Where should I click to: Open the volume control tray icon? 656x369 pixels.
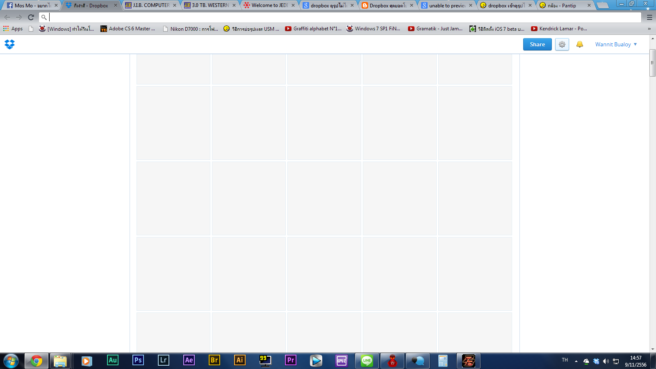click(606, 361)
